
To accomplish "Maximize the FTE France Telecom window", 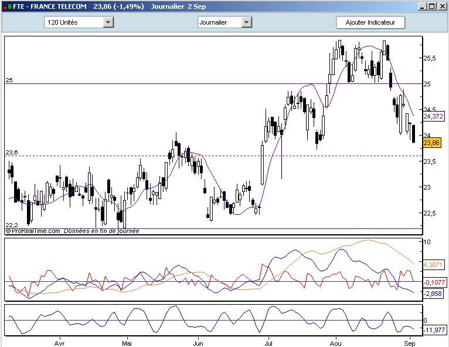I will click(432, 6).
